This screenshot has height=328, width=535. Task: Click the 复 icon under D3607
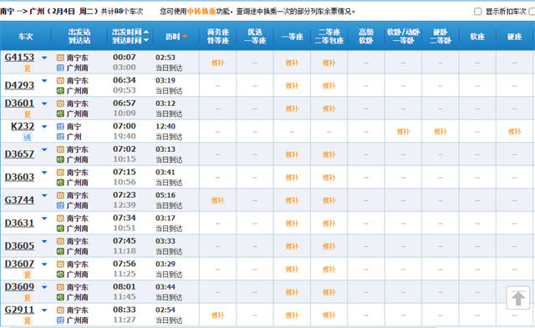coord(27,275)
